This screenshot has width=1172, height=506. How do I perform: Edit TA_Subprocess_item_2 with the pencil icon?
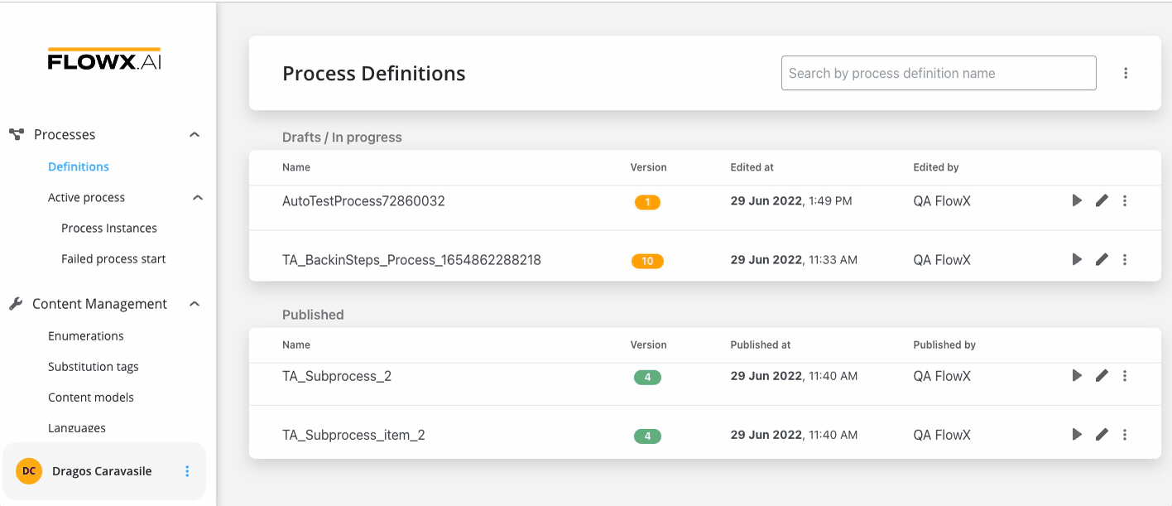point(1102,434)
